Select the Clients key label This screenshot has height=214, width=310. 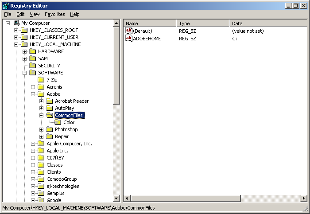(x=54, y=172)
